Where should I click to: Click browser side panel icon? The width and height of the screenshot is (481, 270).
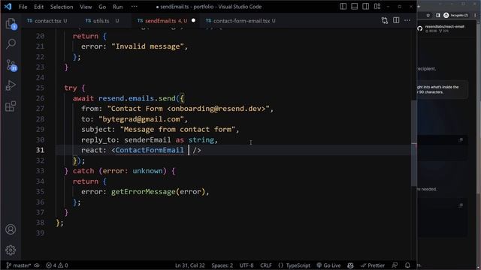coord(437,15)
